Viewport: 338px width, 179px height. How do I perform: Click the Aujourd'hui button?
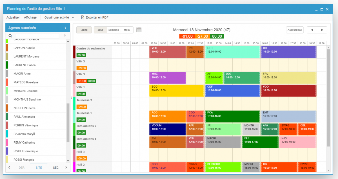coord(295,30)
